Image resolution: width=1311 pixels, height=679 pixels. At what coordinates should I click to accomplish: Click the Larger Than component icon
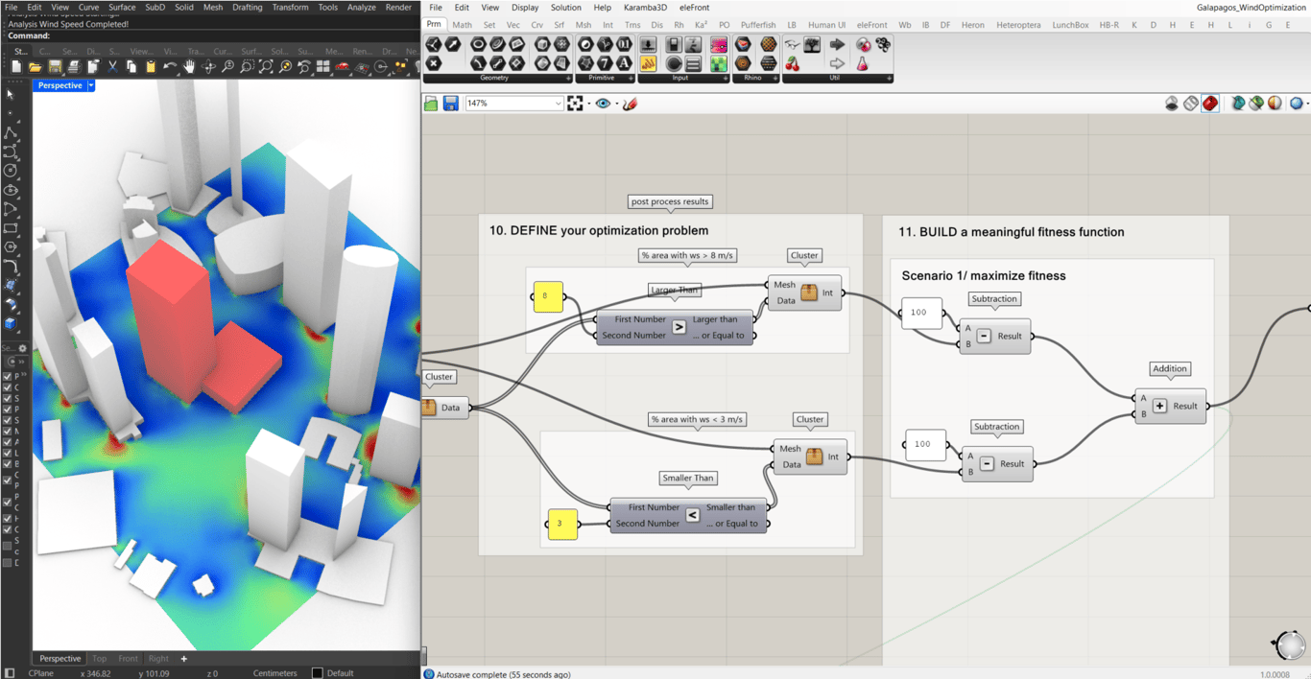(x=679, y=327)
